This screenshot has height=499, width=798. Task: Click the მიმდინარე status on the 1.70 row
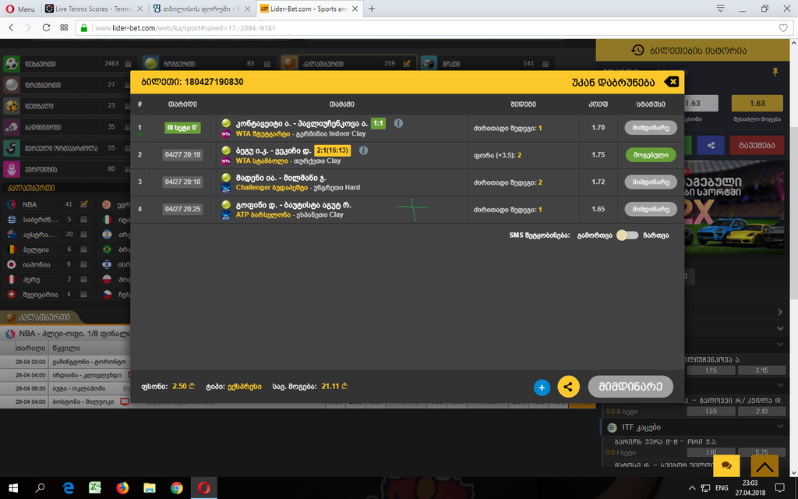[651, 128]
